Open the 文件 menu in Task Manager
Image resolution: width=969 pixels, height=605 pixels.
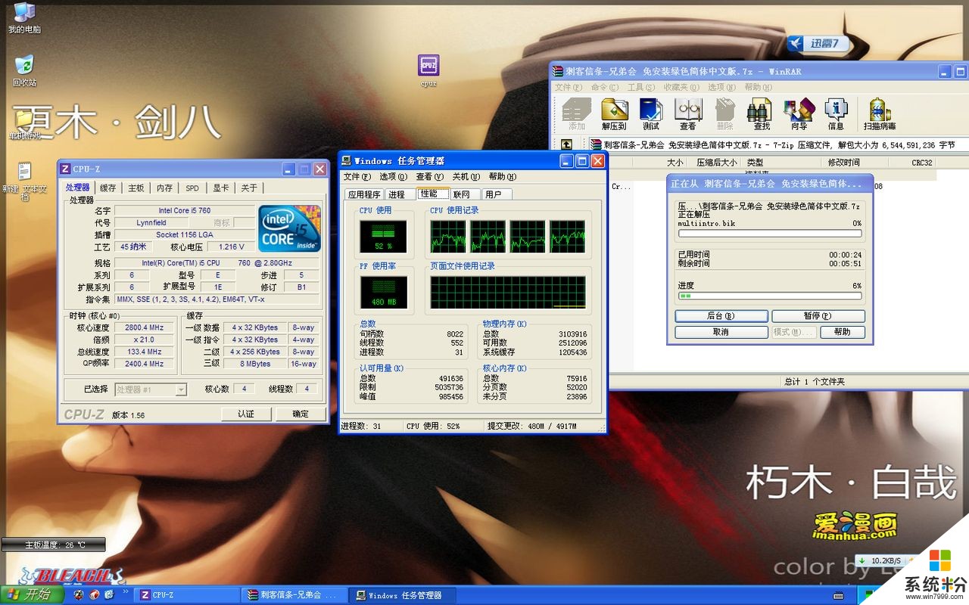pos(357,177)
